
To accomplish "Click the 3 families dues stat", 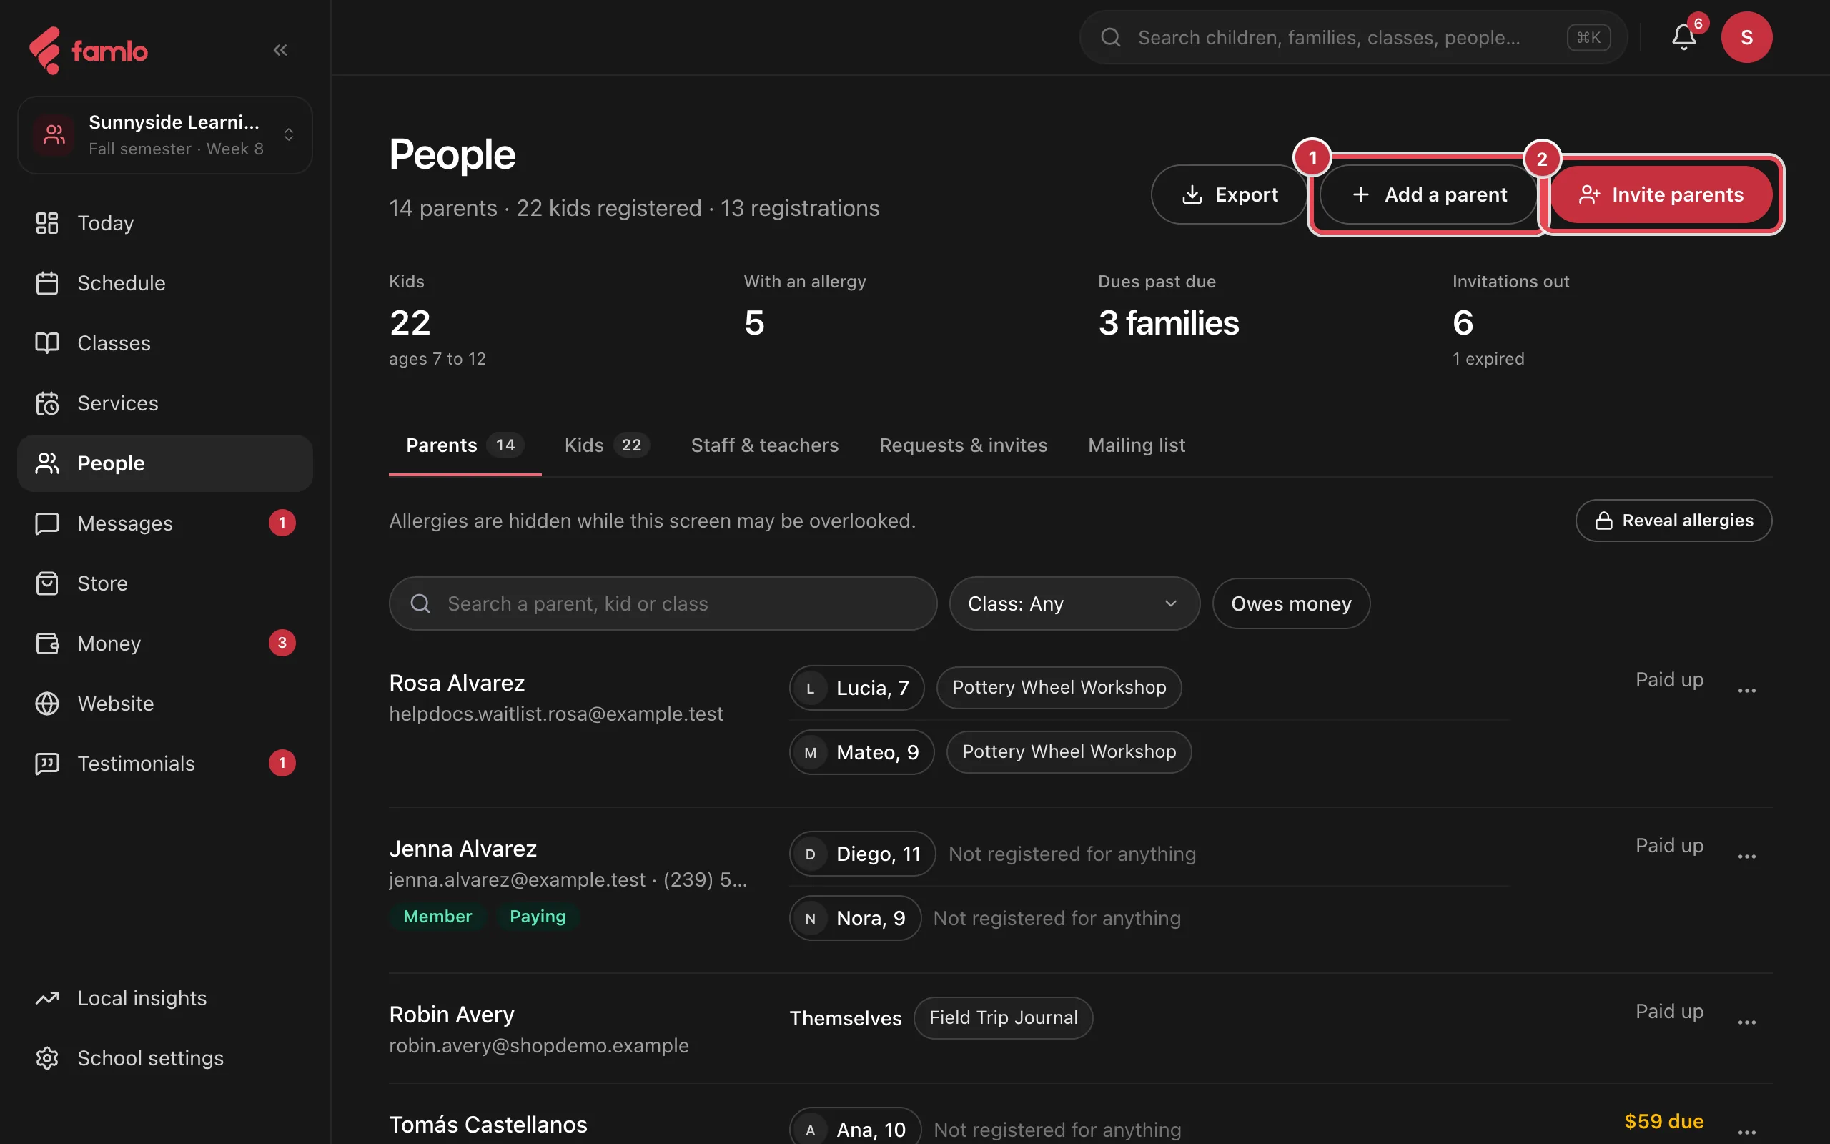I will click(1168, 323).
